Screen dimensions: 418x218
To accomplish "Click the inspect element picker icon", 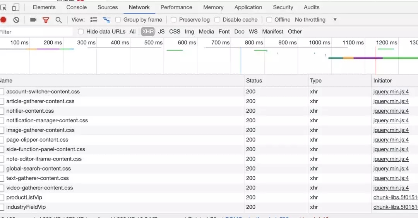I will 3,7.
